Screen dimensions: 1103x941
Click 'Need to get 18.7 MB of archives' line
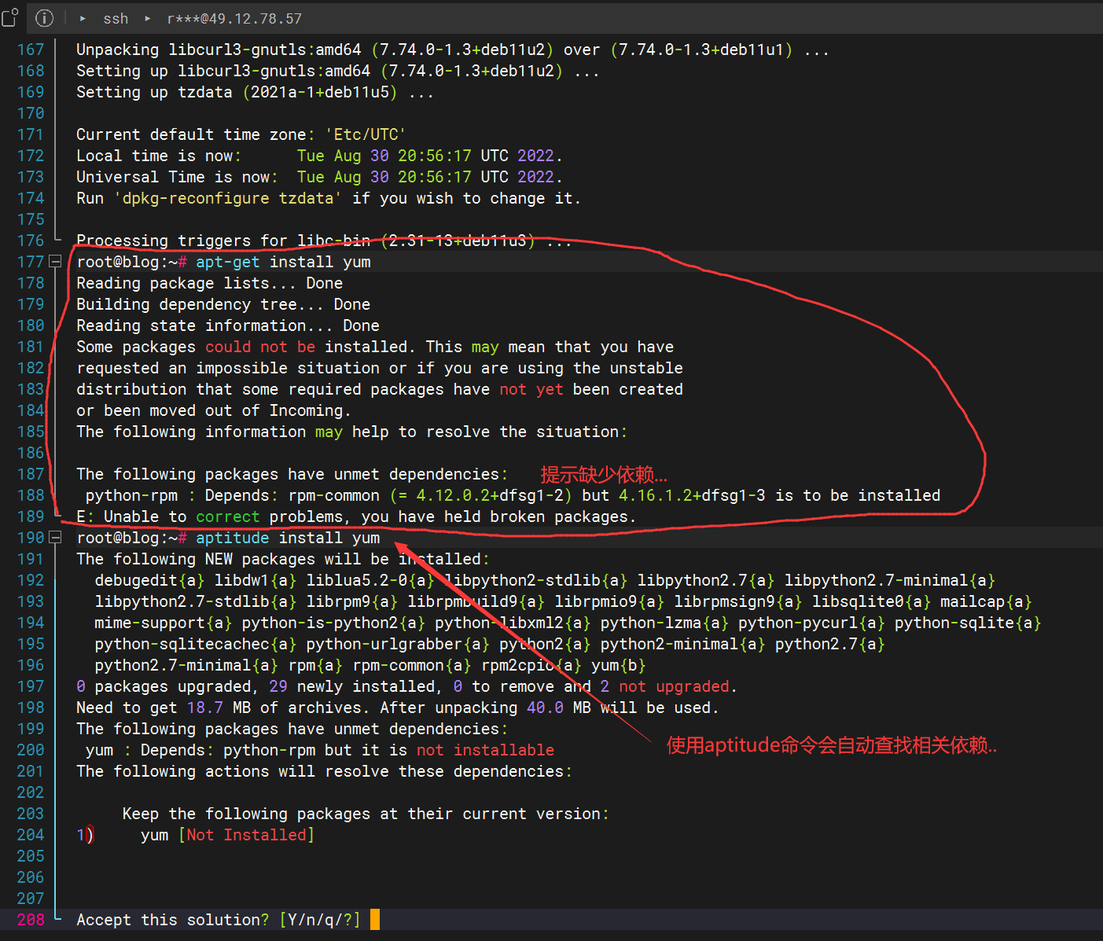point(398,708)
